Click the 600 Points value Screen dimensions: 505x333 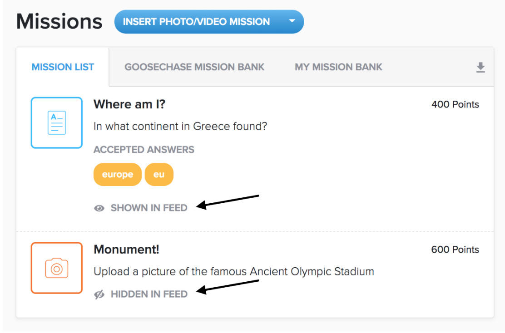(455, 250)
